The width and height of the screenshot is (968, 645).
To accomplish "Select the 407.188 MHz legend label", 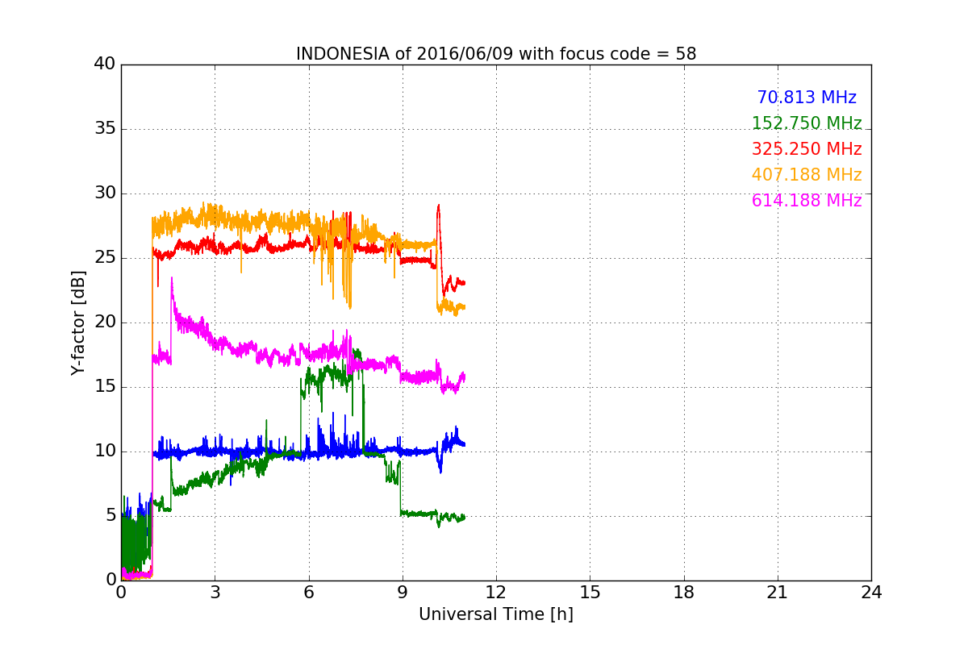I will click(807, 175).
